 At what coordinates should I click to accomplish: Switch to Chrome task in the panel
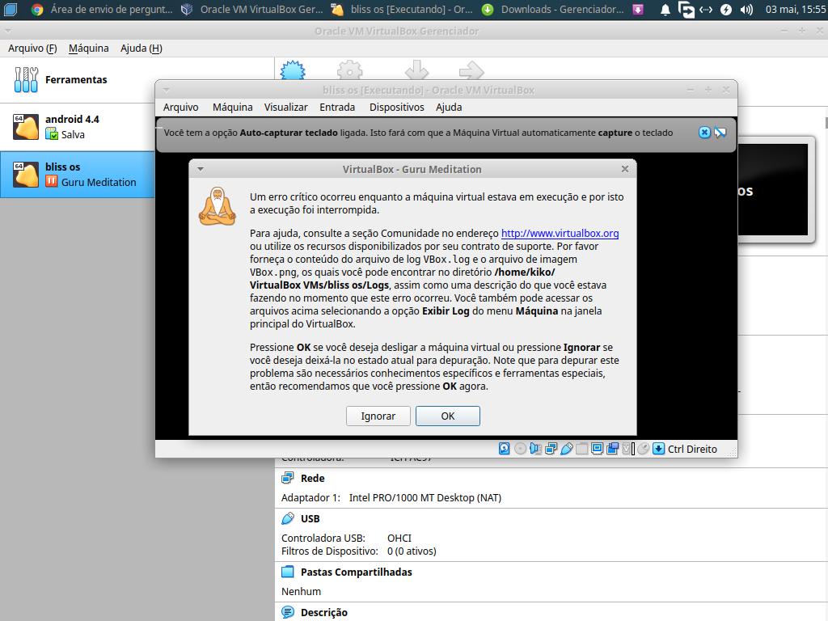coord(103,10)
